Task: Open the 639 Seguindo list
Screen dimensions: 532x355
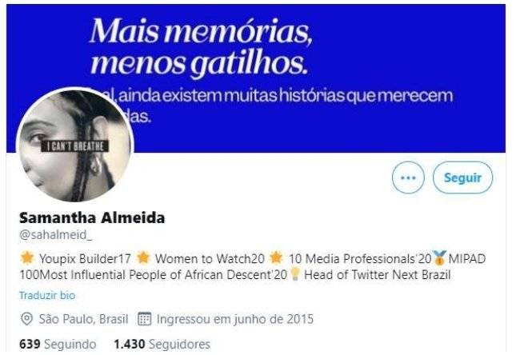Action: pos(58,344)
